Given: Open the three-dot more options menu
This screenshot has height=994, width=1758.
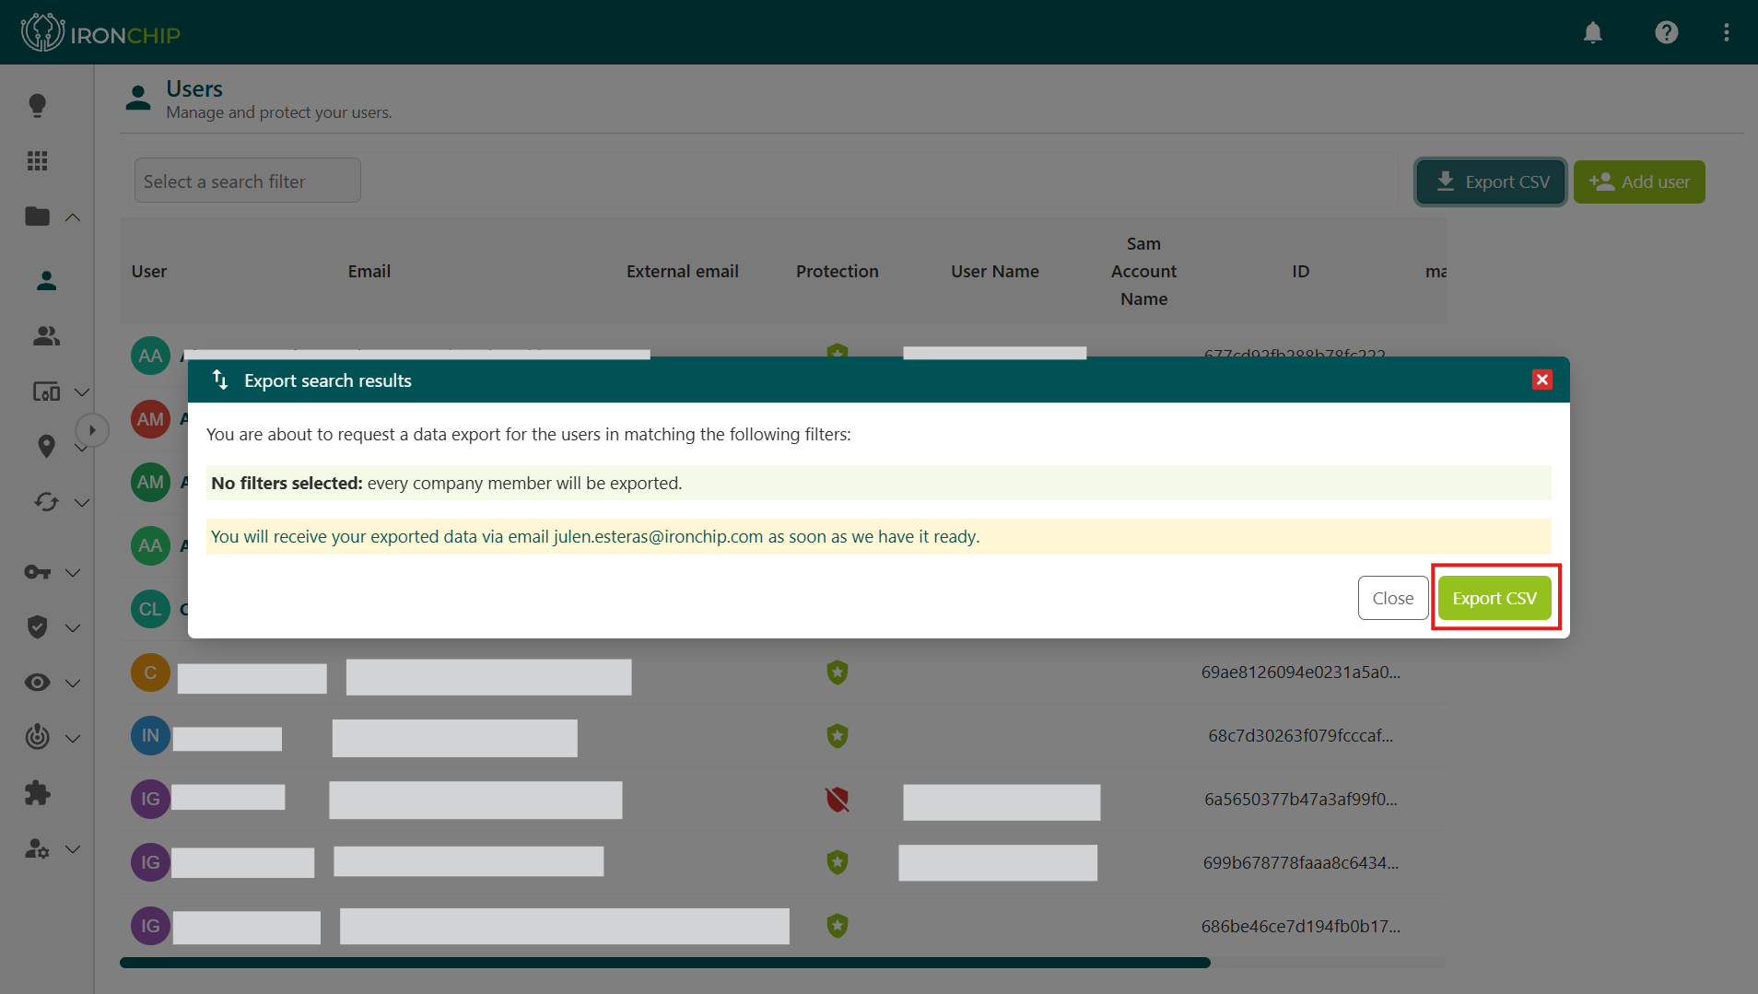Looking at the screenshot, I should point(1726,33).
